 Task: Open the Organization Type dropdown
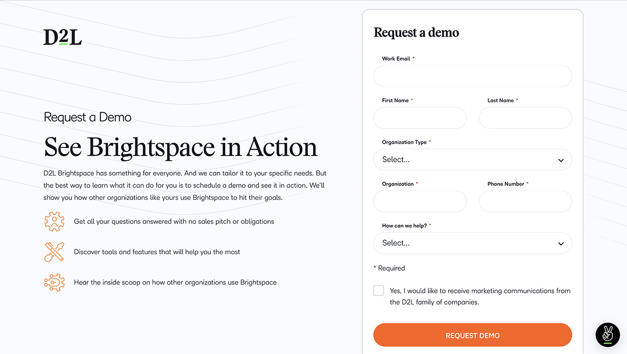[x=472, y=160]
